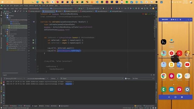
Task: Open the Navigate menu
Action: (x=16, y=5)
